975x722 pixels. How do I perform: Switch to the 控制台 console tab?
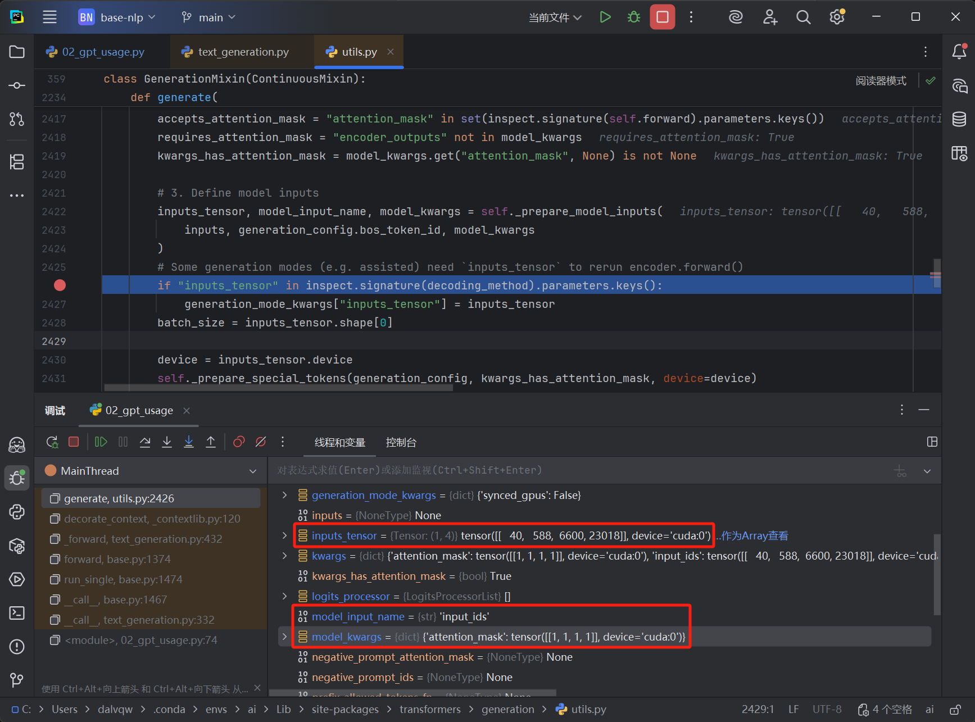click(x=401, y=442)
